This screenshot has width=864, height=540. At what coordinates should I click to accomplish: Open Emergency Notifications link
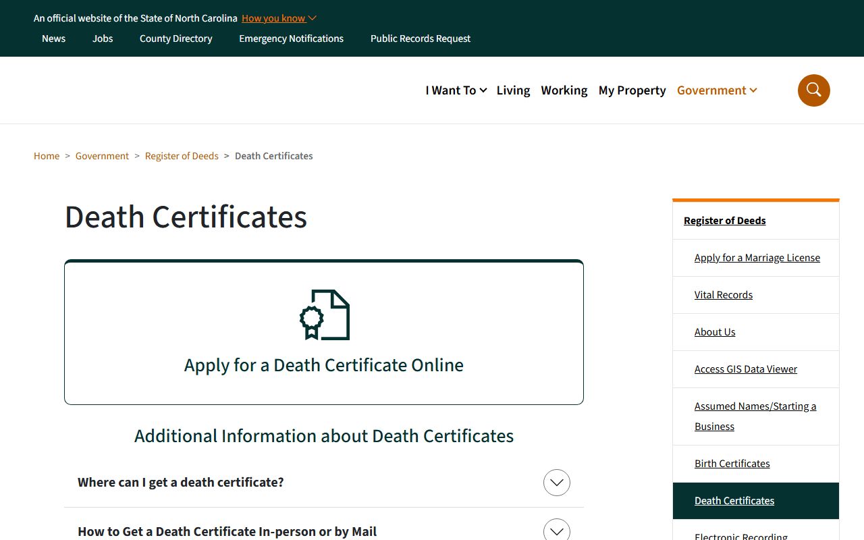click(292, 38)
